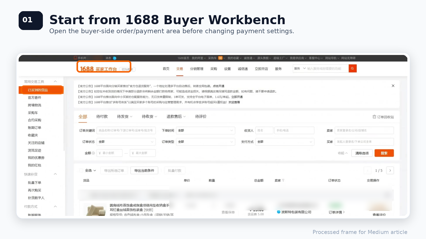The height and width of the screenshot is (239, 426).
Task: Open 客服中心 menu in top bar
Action: pos(316,58)
